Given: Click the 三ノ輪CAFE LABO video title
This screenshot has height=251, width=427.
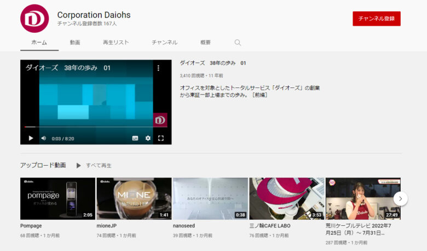Looking at the screenshot, I should click(x=270, y=226).
